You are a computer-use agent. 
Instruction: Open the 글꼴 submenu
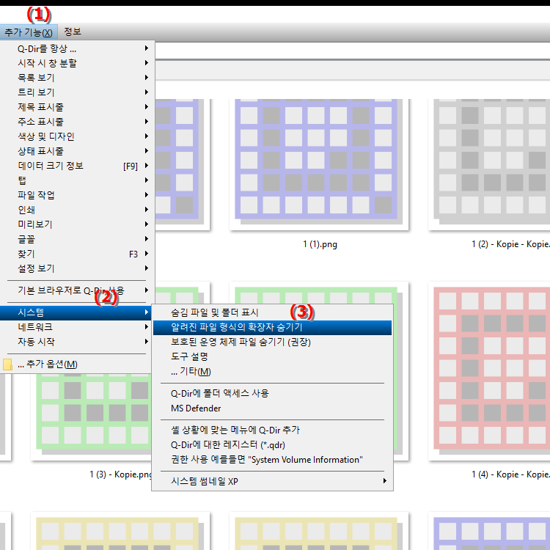click(x=77, y=239)
